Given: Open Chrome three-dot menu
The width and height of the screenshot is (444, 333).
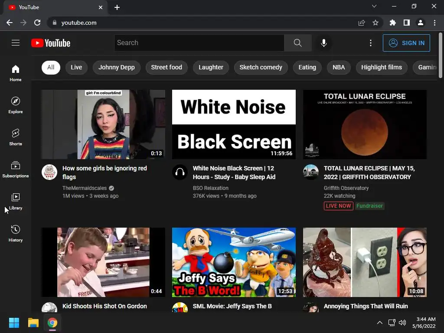Looking at the screenshot, I should point(434,23).
